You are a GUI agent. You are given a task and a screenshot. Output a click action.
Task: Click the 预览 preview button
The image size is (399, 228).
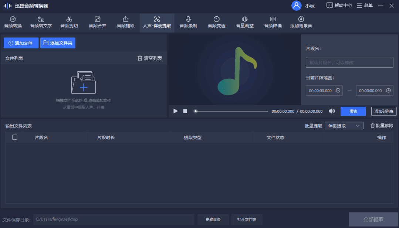tap(353, 111)
